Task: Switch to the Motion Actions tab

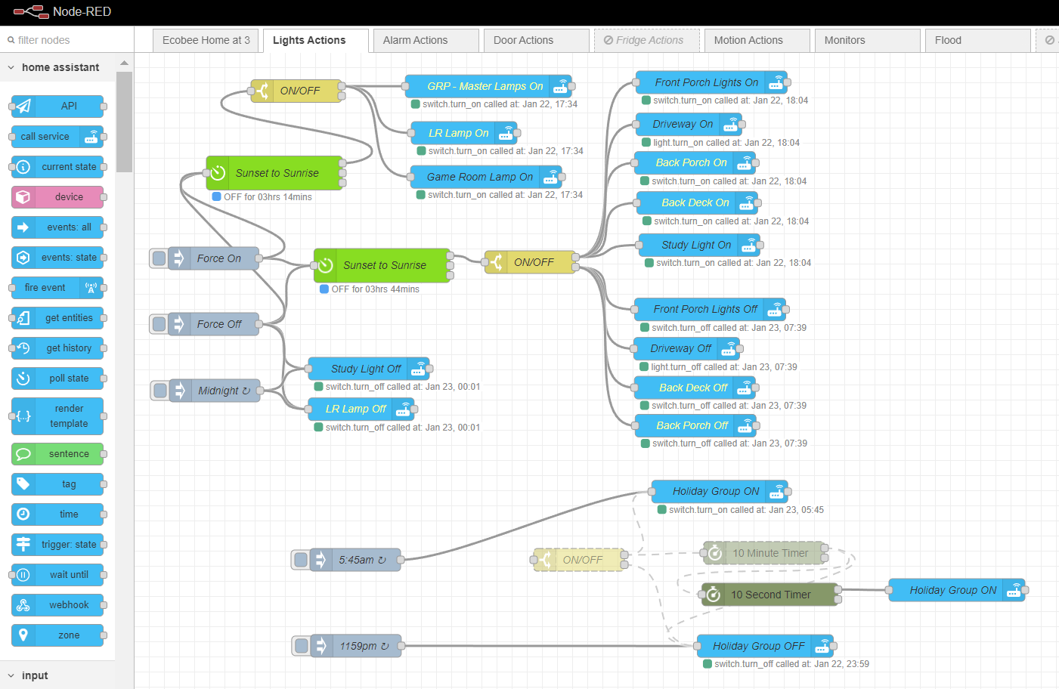Action: pyautogui.click(x=757, y=40)
